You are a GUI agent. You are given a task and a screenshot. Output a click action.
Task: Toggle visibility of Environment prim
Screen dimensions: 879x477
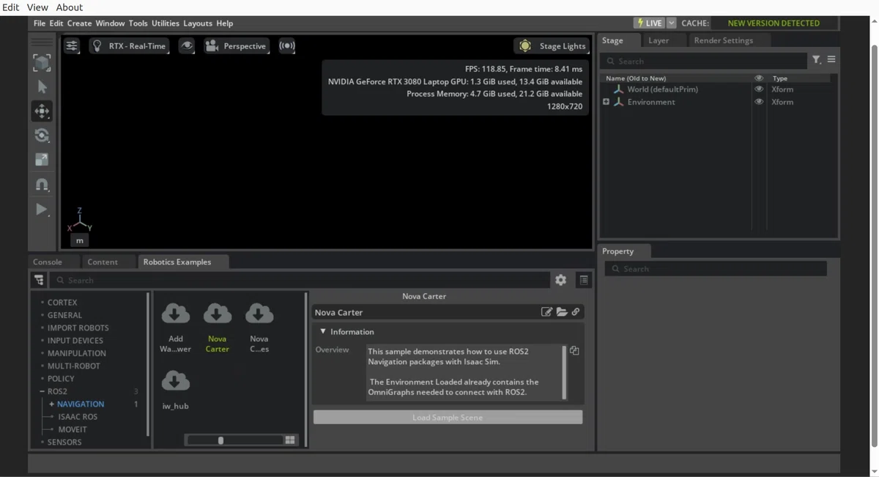pos(759,102)
